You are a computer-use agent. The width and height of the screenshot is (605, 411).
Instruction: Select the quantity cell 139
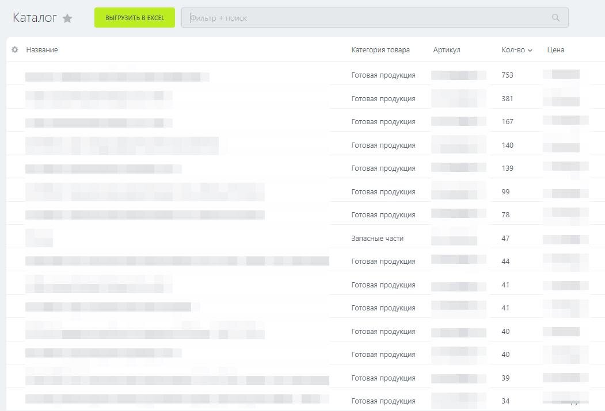point(507,168)
